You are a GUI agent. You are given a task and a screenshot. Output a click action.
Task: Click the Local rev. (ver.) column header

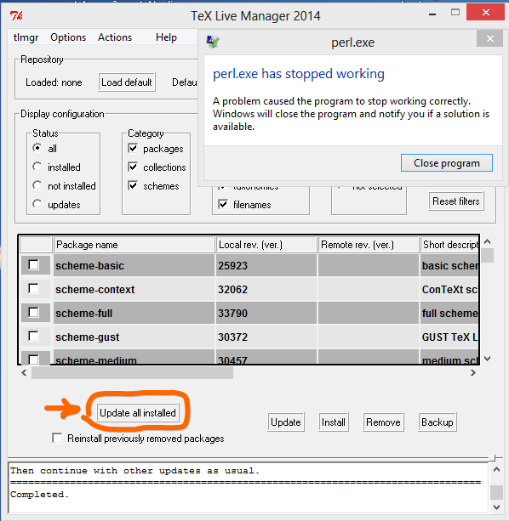(266, 245)
